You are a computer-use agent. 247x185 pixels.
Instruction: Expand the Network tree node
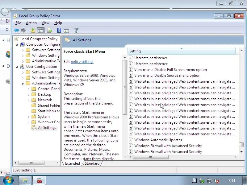(28, 100)
